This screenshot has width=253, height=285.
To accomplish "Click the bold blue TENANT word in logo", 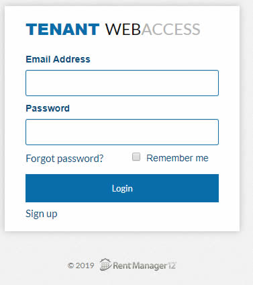I will point(62,30).
